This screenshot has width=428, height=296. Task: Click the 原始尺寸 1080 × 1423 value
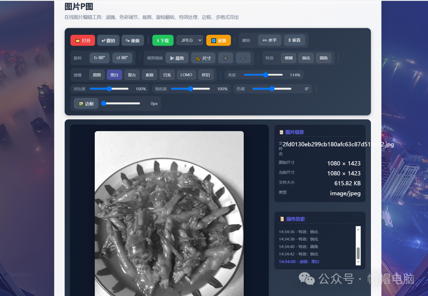pyautogui.click(x=344, y=163)
